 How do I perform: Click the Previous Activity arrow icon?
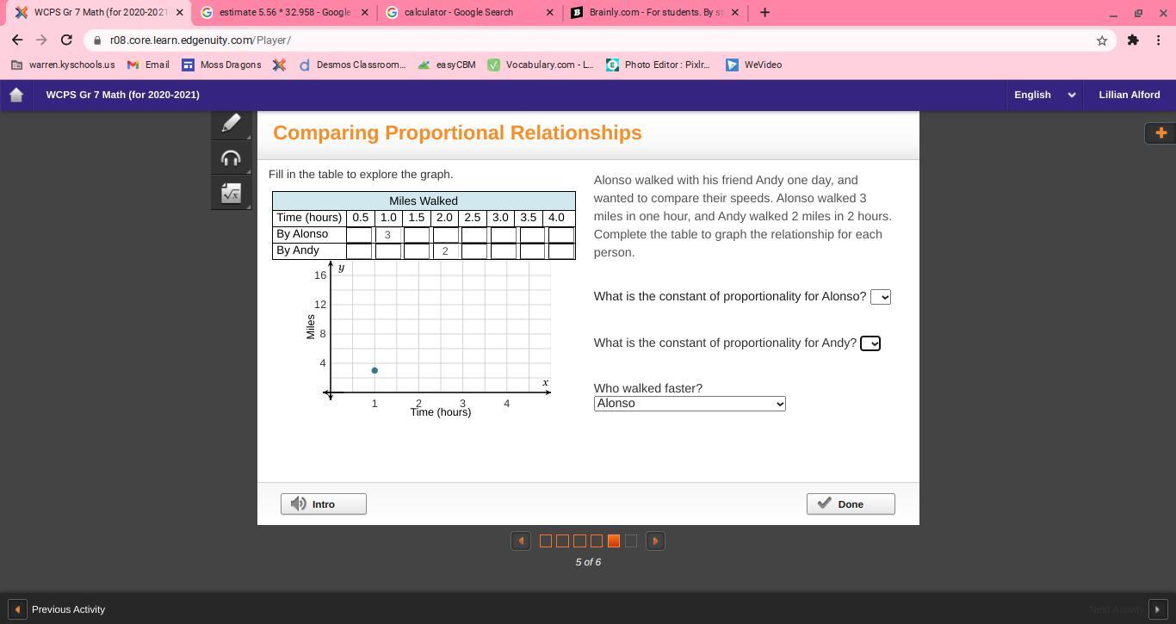tap(17, 609)
